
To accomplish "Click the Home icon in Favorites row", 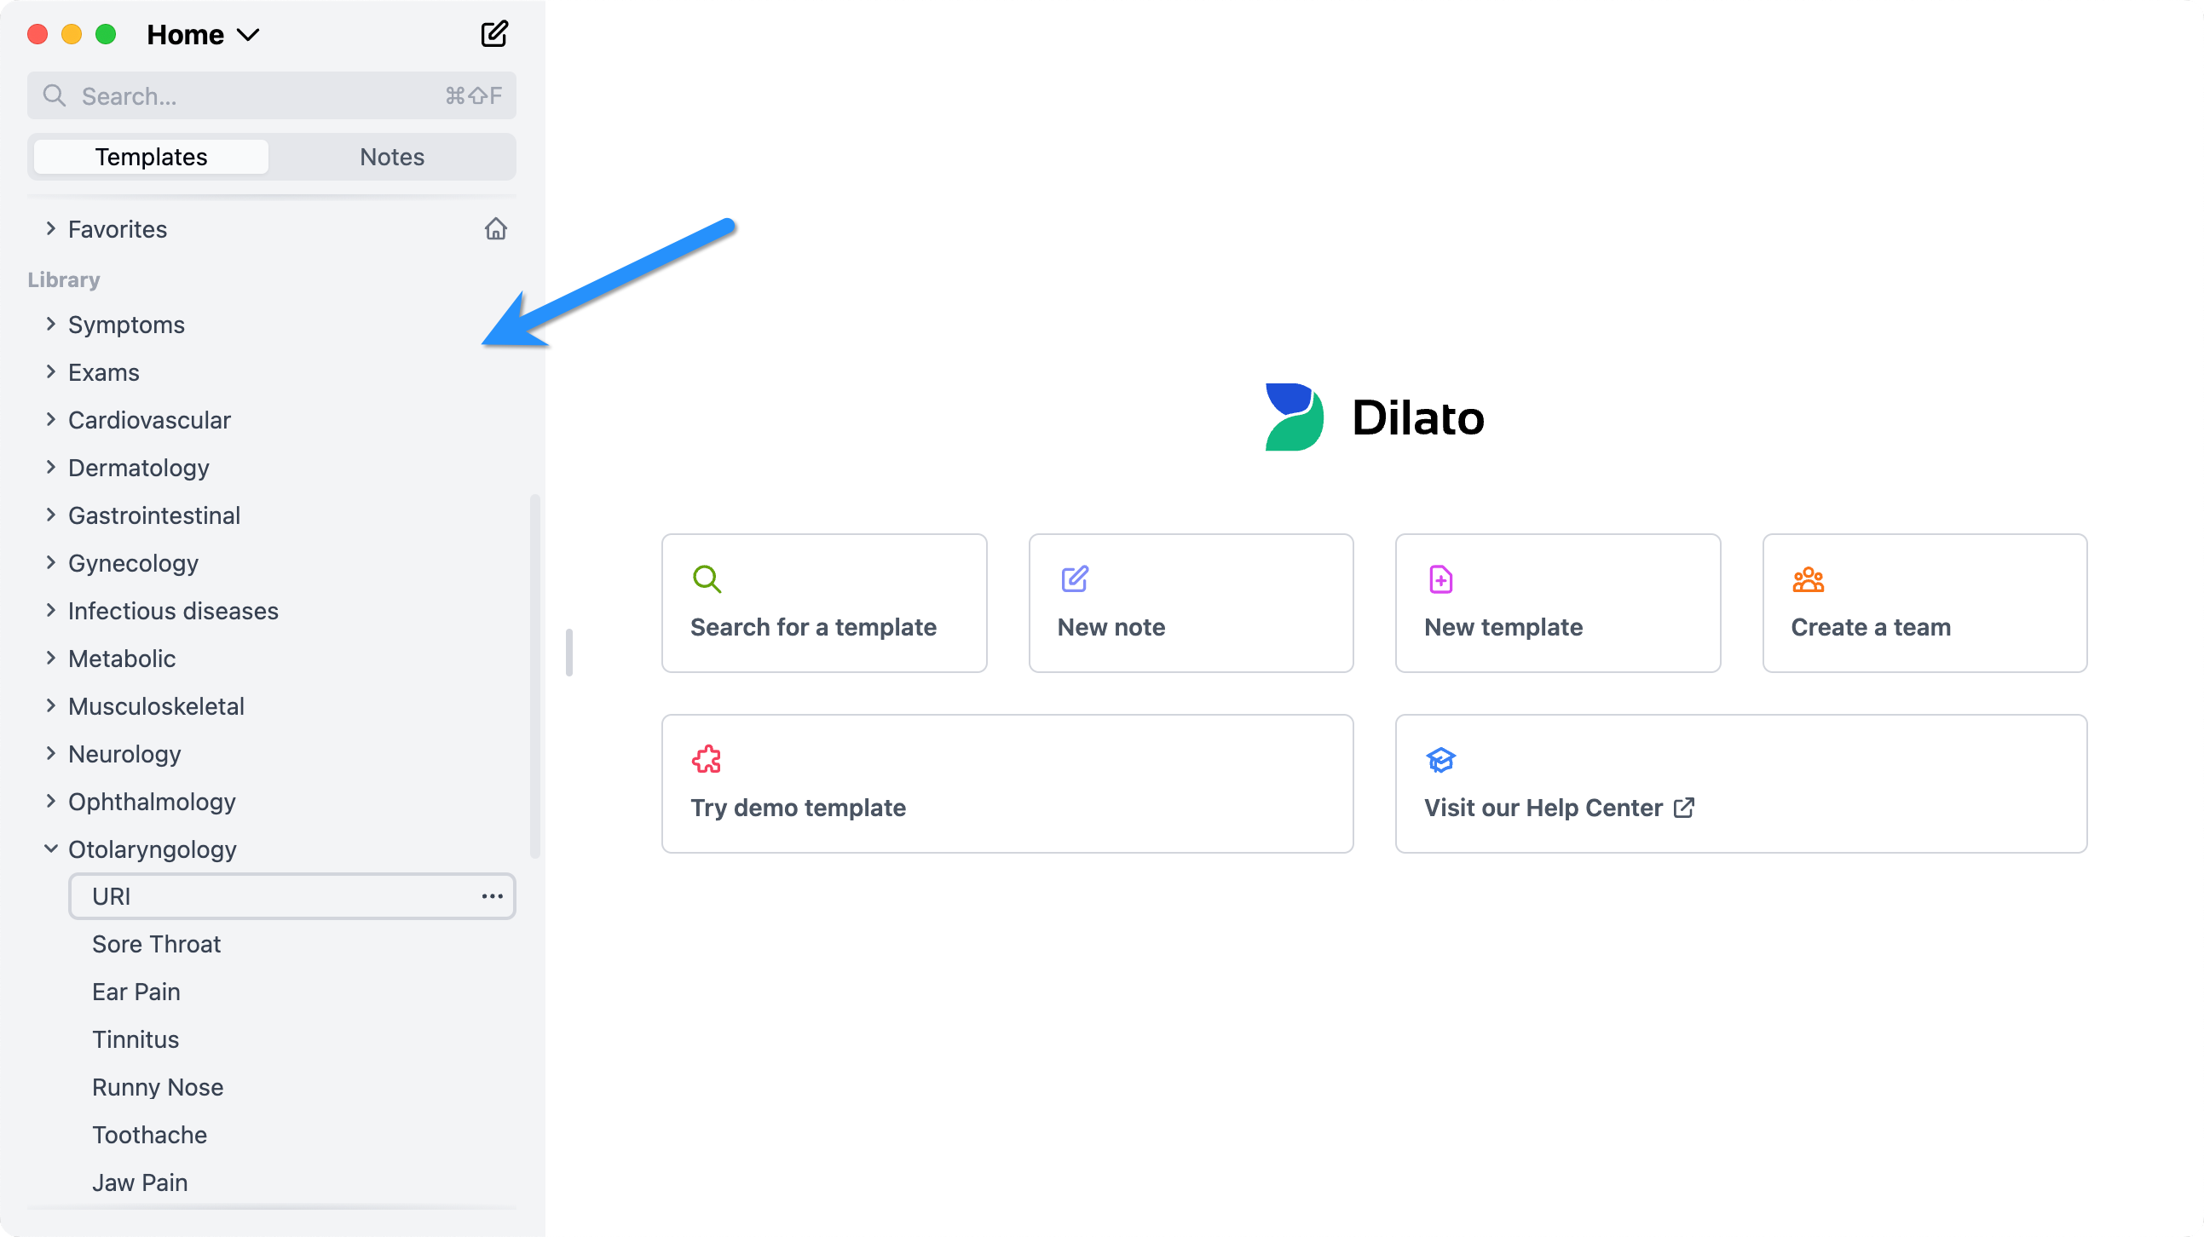I will pos(495,228).
